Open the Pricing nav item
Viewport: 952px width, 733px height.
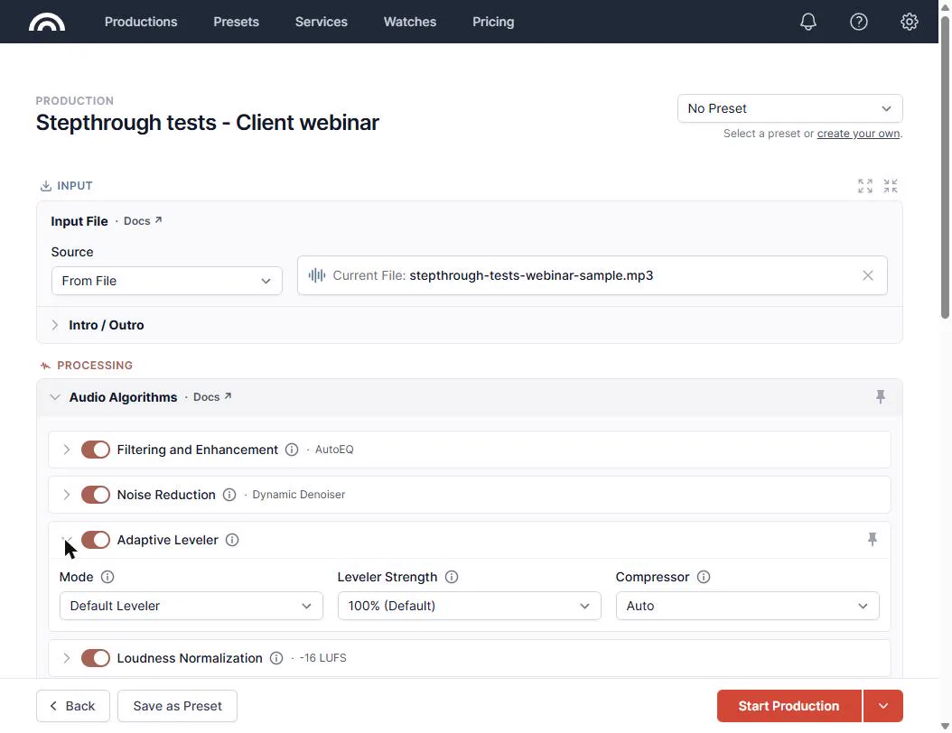493,22
